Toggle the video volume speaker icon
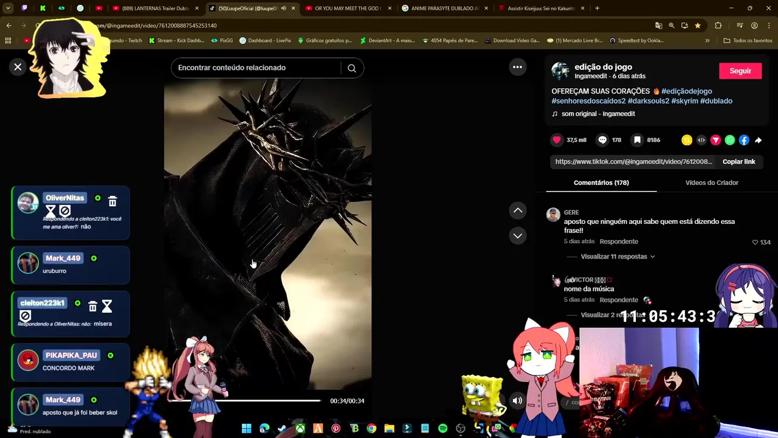Screen dimensions: 778x438 [517, 401]
